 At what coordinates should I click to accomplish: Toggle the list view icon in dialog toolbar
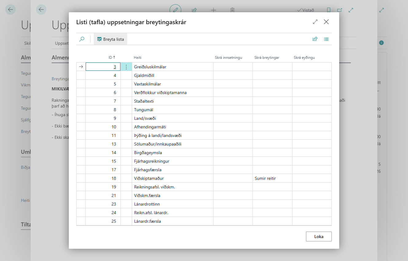[326, 39]
